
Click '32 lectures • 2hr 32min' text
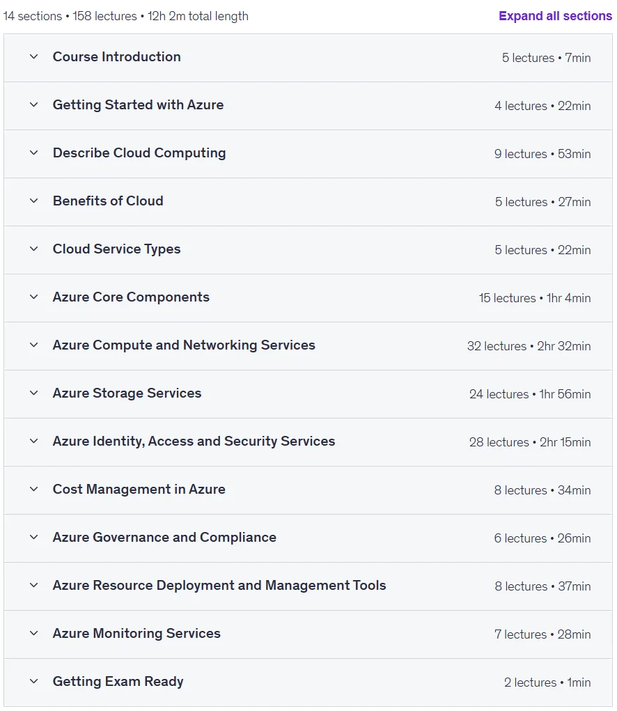(x=529, y=346)
